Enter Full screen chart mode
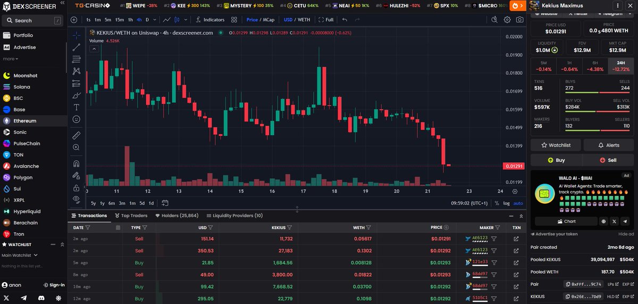638x304 pixels. coord(326,20)
